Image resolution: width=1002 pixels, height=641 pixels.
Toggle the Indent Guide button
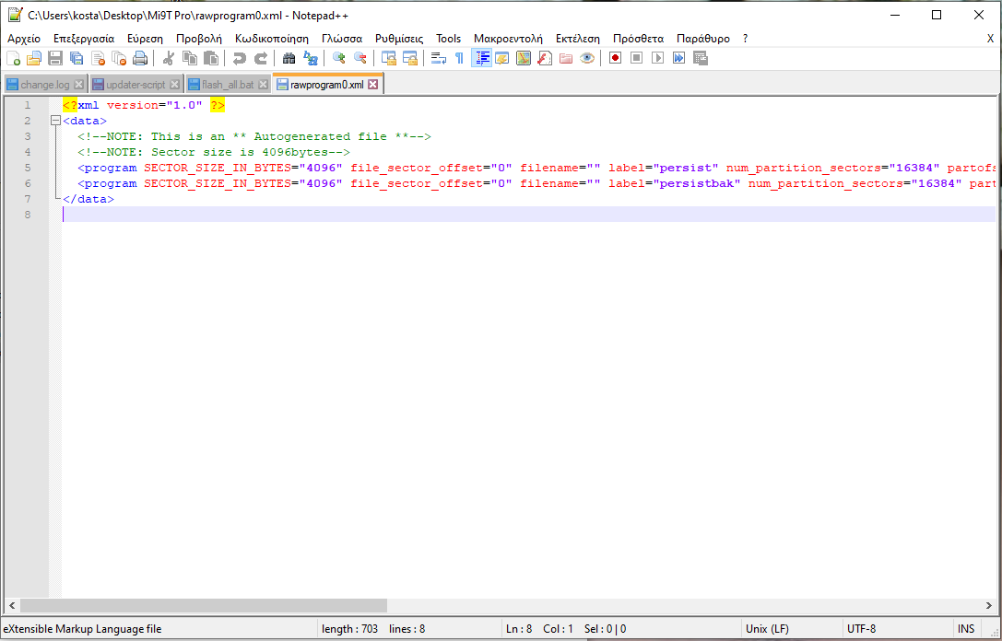coord(481,58)
